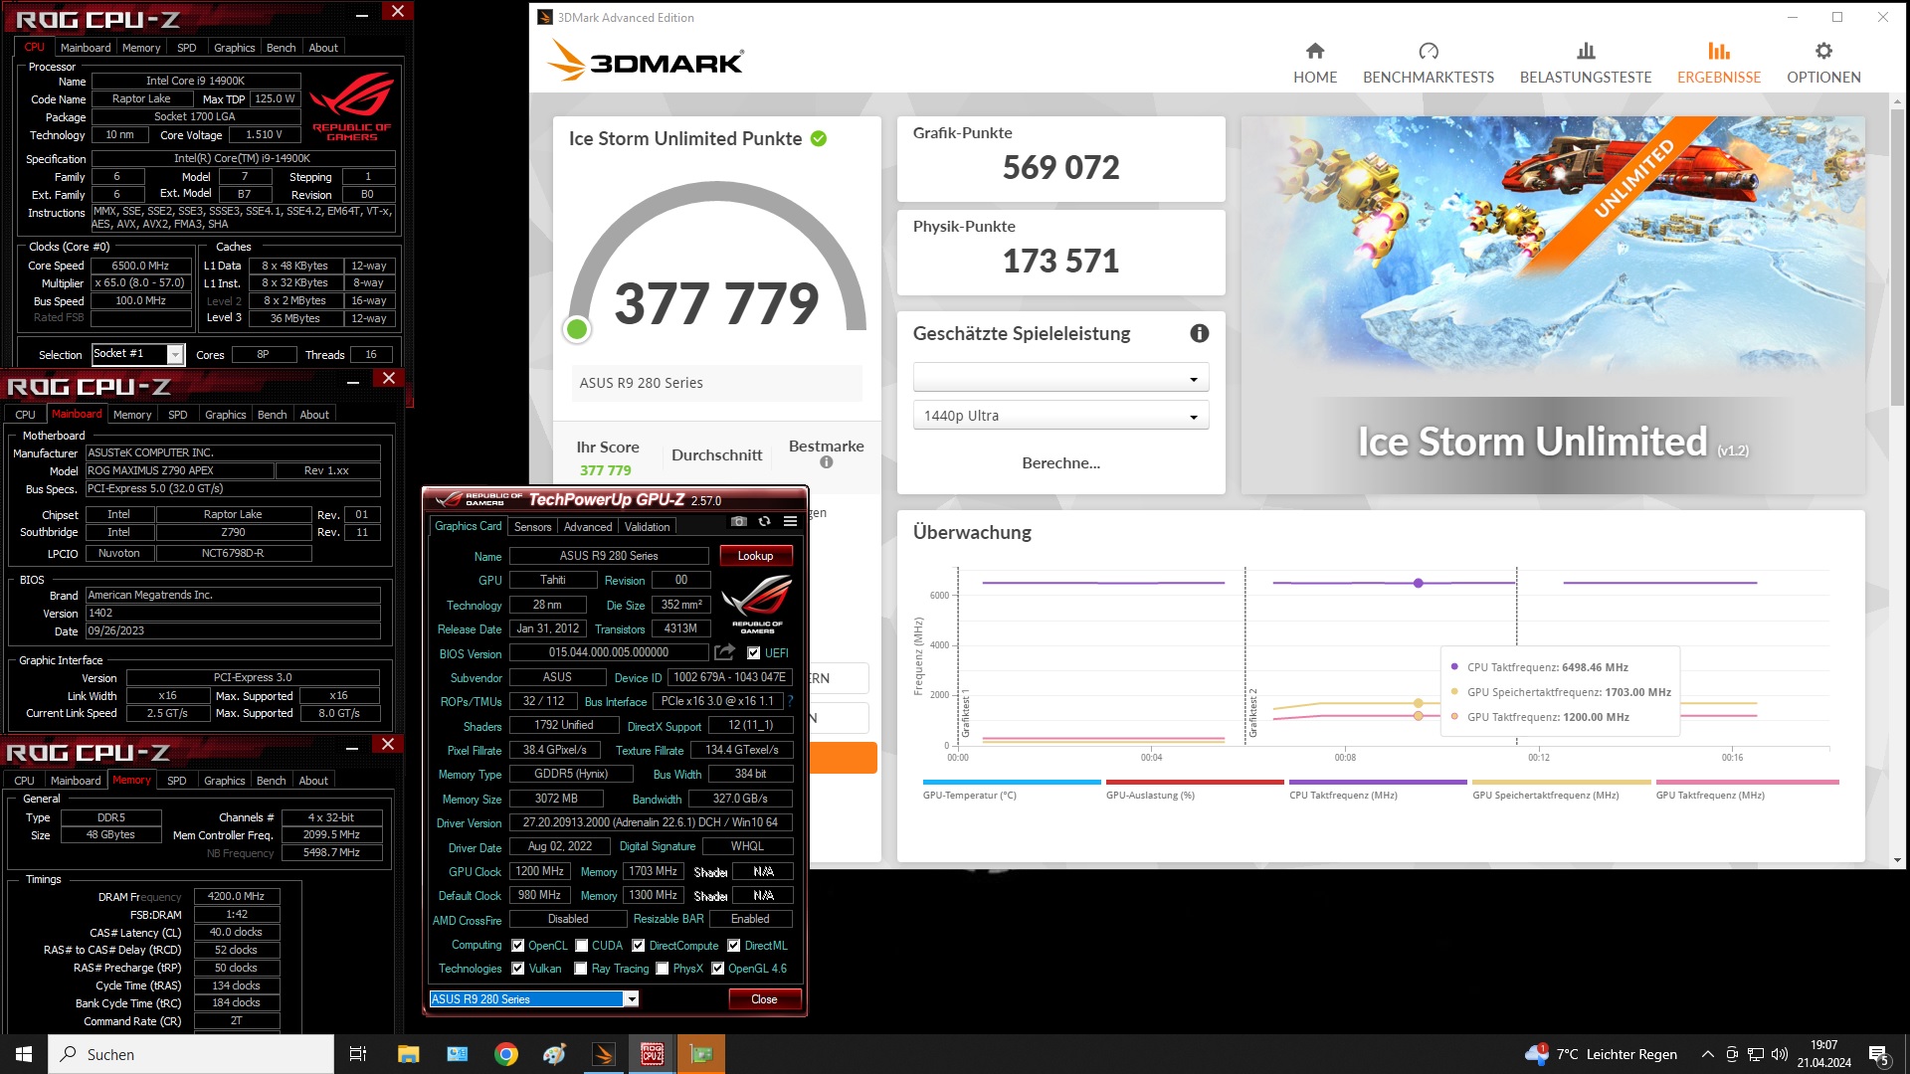Screen dimensions: 1910x1074
Task: Click the info icon under Bestmarke
Action: click(826, 462)
